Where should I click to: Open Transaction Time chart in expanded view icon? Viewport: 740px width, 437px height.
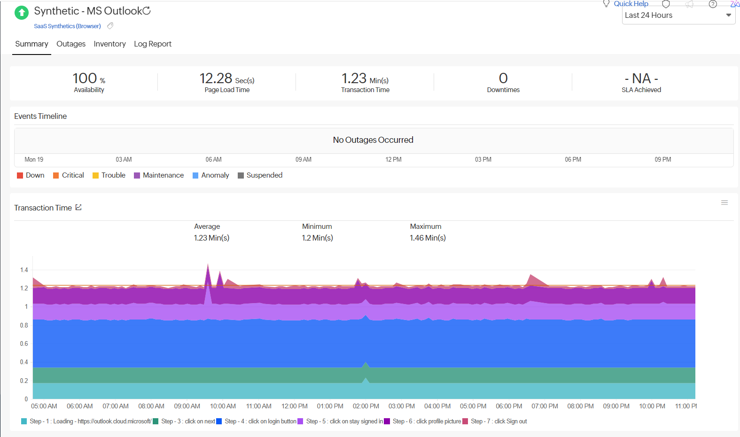click(78, 207)
